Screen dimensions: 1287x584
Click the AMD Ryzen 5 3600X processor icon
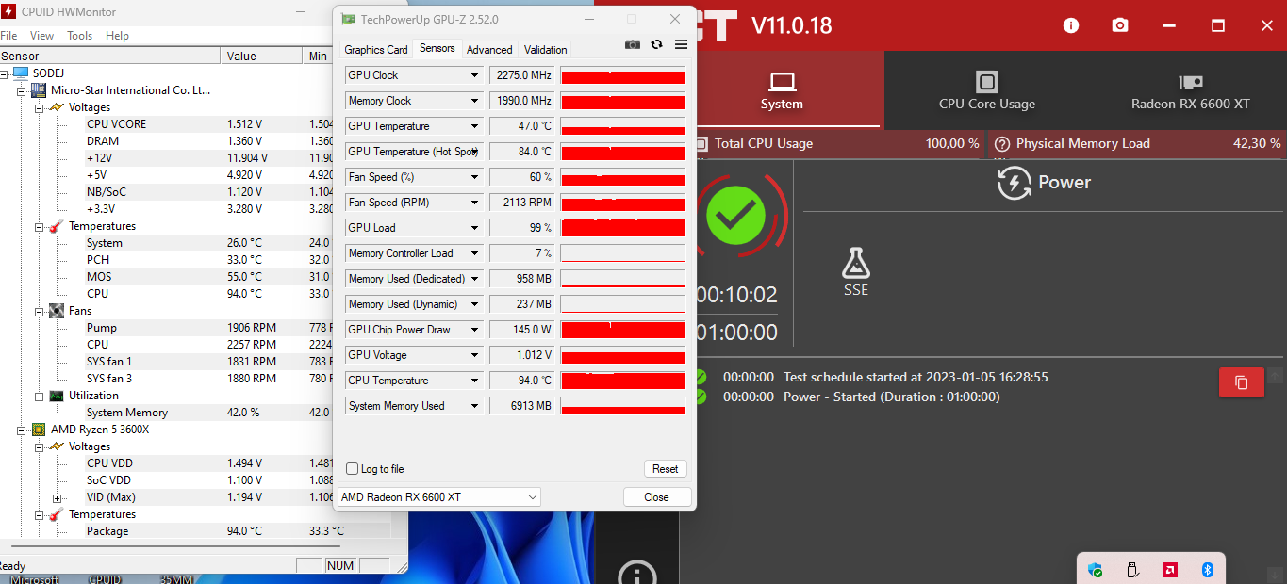[39, 430]
